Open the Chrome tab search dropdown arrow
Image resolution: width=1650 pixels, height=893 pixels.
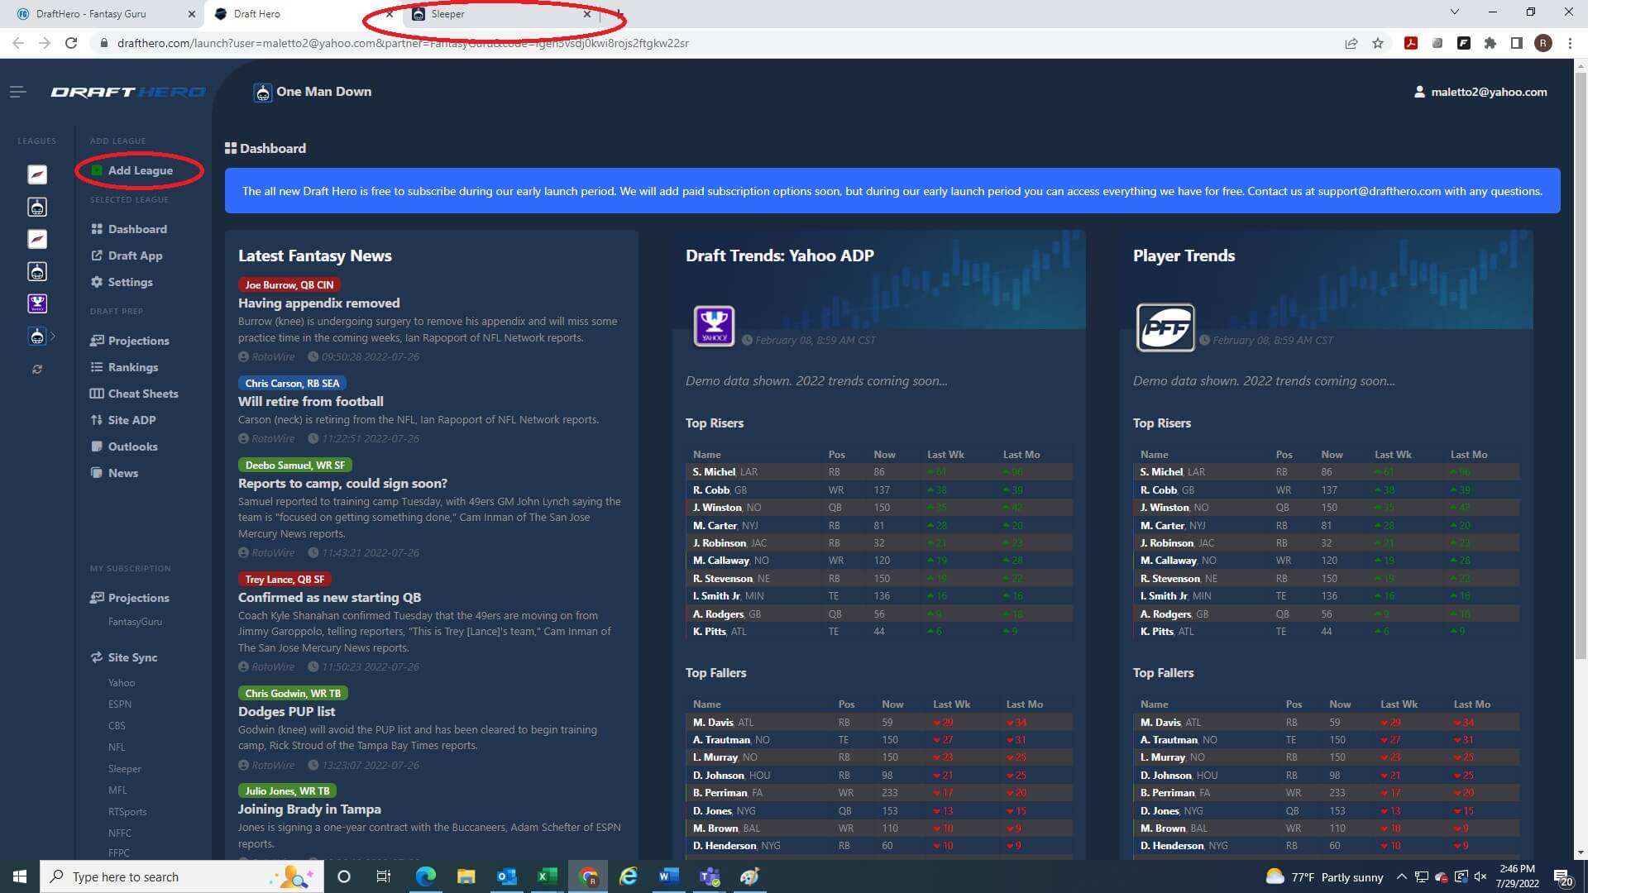coord(1454,12)
